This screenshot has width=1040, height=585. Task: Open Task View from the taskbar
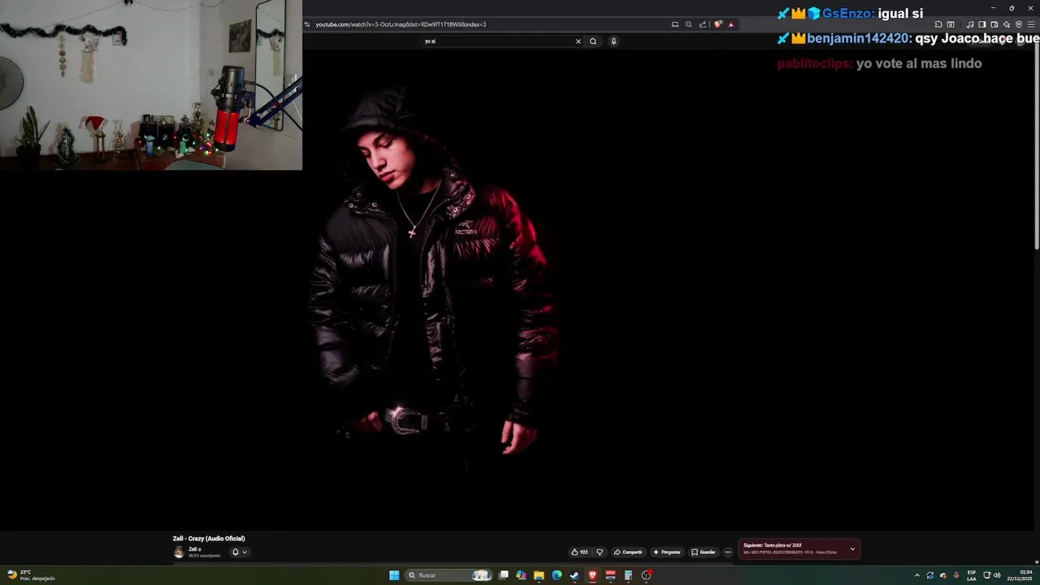[x=504, y=575]
